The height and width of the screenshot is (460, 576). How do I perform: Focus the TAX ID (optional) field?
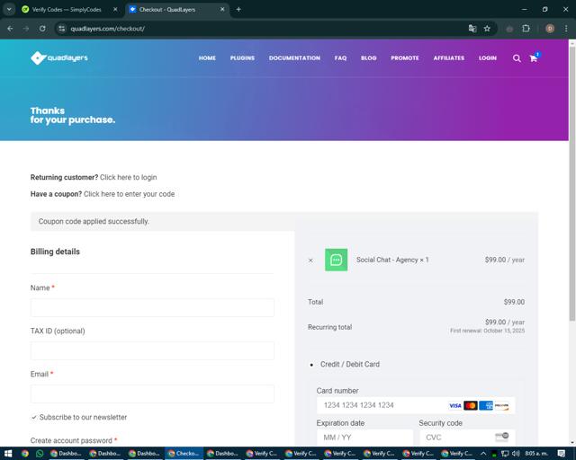coord(152,350)
